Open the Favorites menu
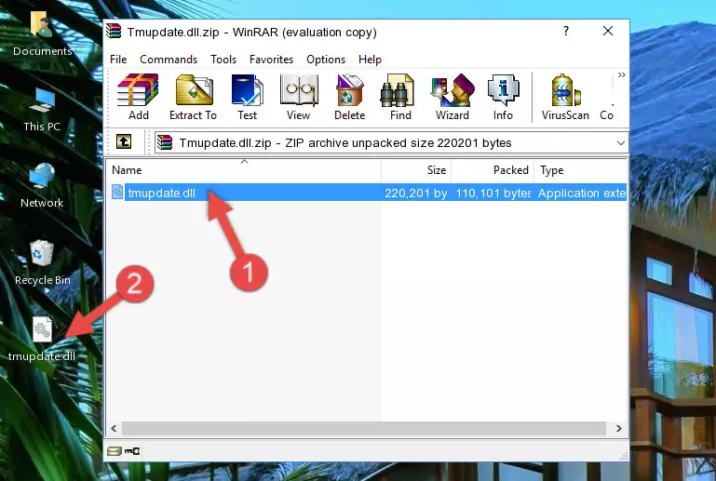The image size is (716, 481). coord(271,60)
